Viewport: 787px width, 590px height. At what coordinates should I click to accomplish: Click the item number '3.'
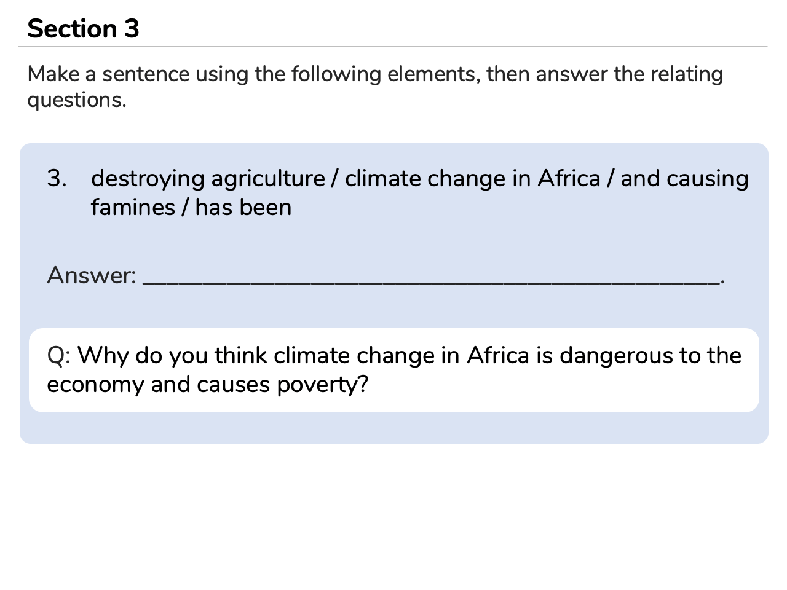tap(57, 179)
